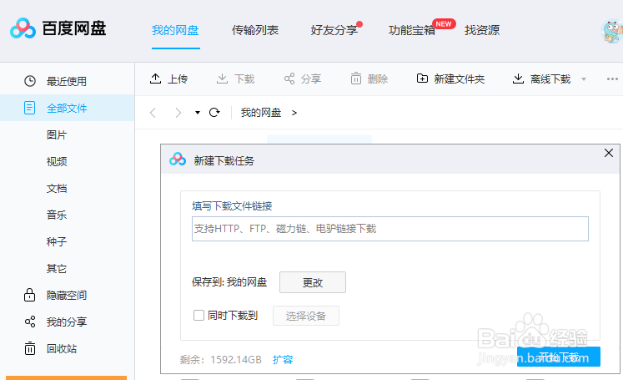Select 最近使用 in the sidebar
Viewport: 623px width, 380px height.
67,82
